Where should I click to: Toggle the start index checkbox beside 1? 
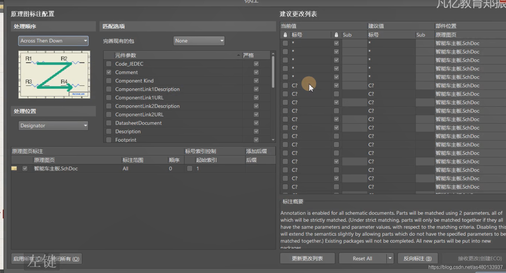tap(189, 168)
